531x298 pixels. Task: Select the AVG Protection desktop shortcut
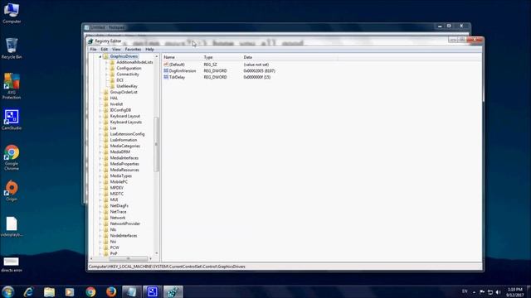click(x=12, y=86)
